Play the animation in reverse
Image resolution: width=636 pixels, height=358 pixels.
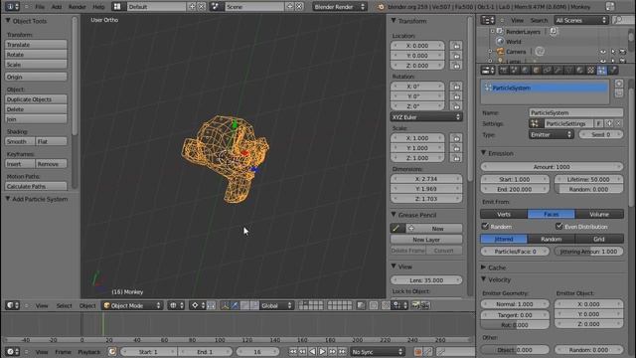(312, 352)
